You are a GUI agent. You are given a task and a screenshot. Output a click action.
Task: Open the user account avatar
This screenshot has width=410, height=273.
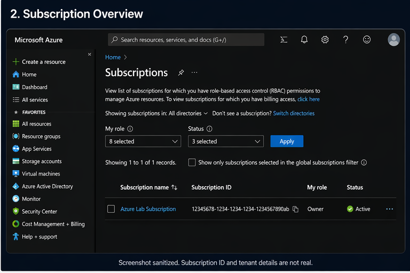point(393,39)
